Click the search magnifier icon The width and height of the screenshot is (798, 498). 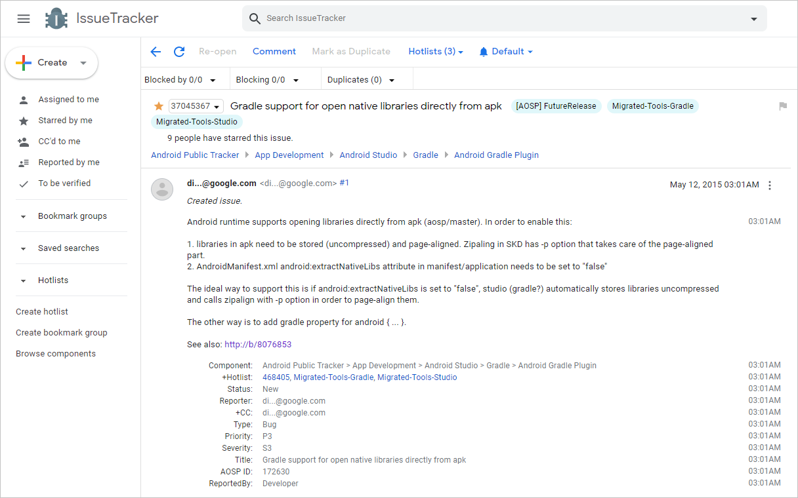[255, 18]
